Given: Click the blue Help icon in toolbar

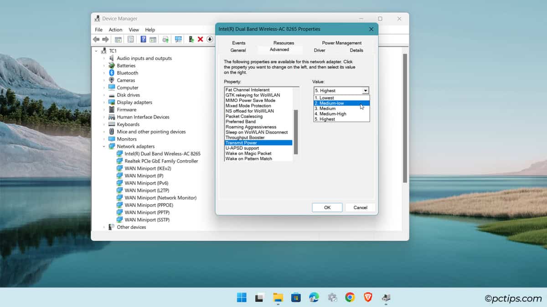Looking at the screenshot, I should pos(143,40).
